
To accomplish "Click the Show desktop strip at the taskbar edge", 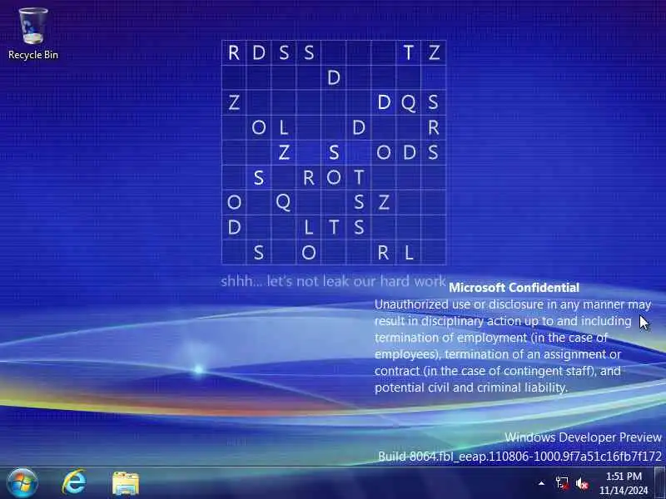I will (659, 483).
